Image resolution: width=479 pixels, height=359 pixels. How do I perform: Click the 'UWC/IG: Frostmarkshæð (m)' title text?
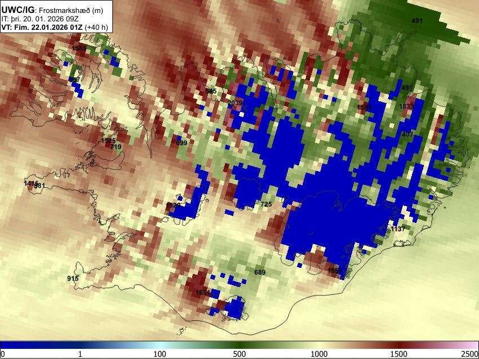(x=52, y=10)
